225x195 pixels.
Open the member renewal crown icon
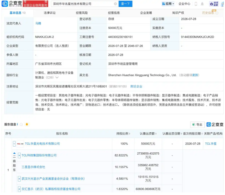pos(214,4)
